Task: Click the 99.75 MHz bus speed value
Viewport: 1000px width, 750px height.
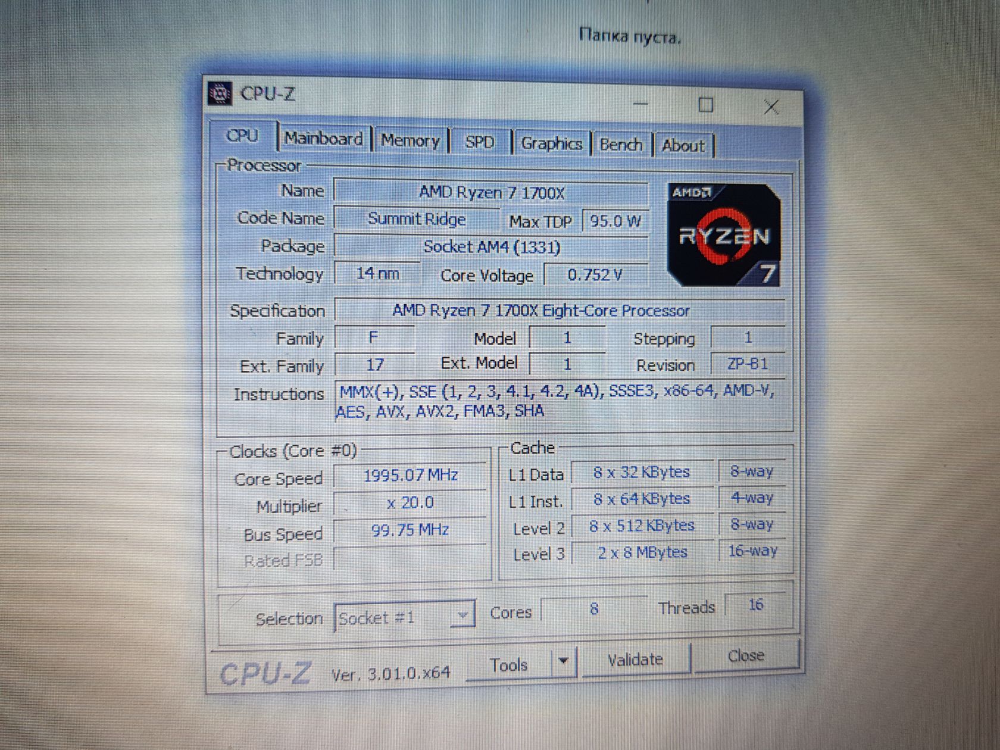Action: click(x=411, y=530)
